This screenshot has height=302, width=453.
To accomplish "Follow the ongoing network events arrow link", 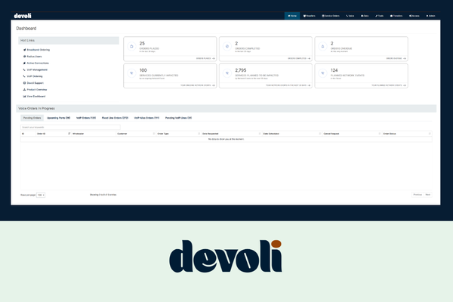I will [x=198, y=85].
